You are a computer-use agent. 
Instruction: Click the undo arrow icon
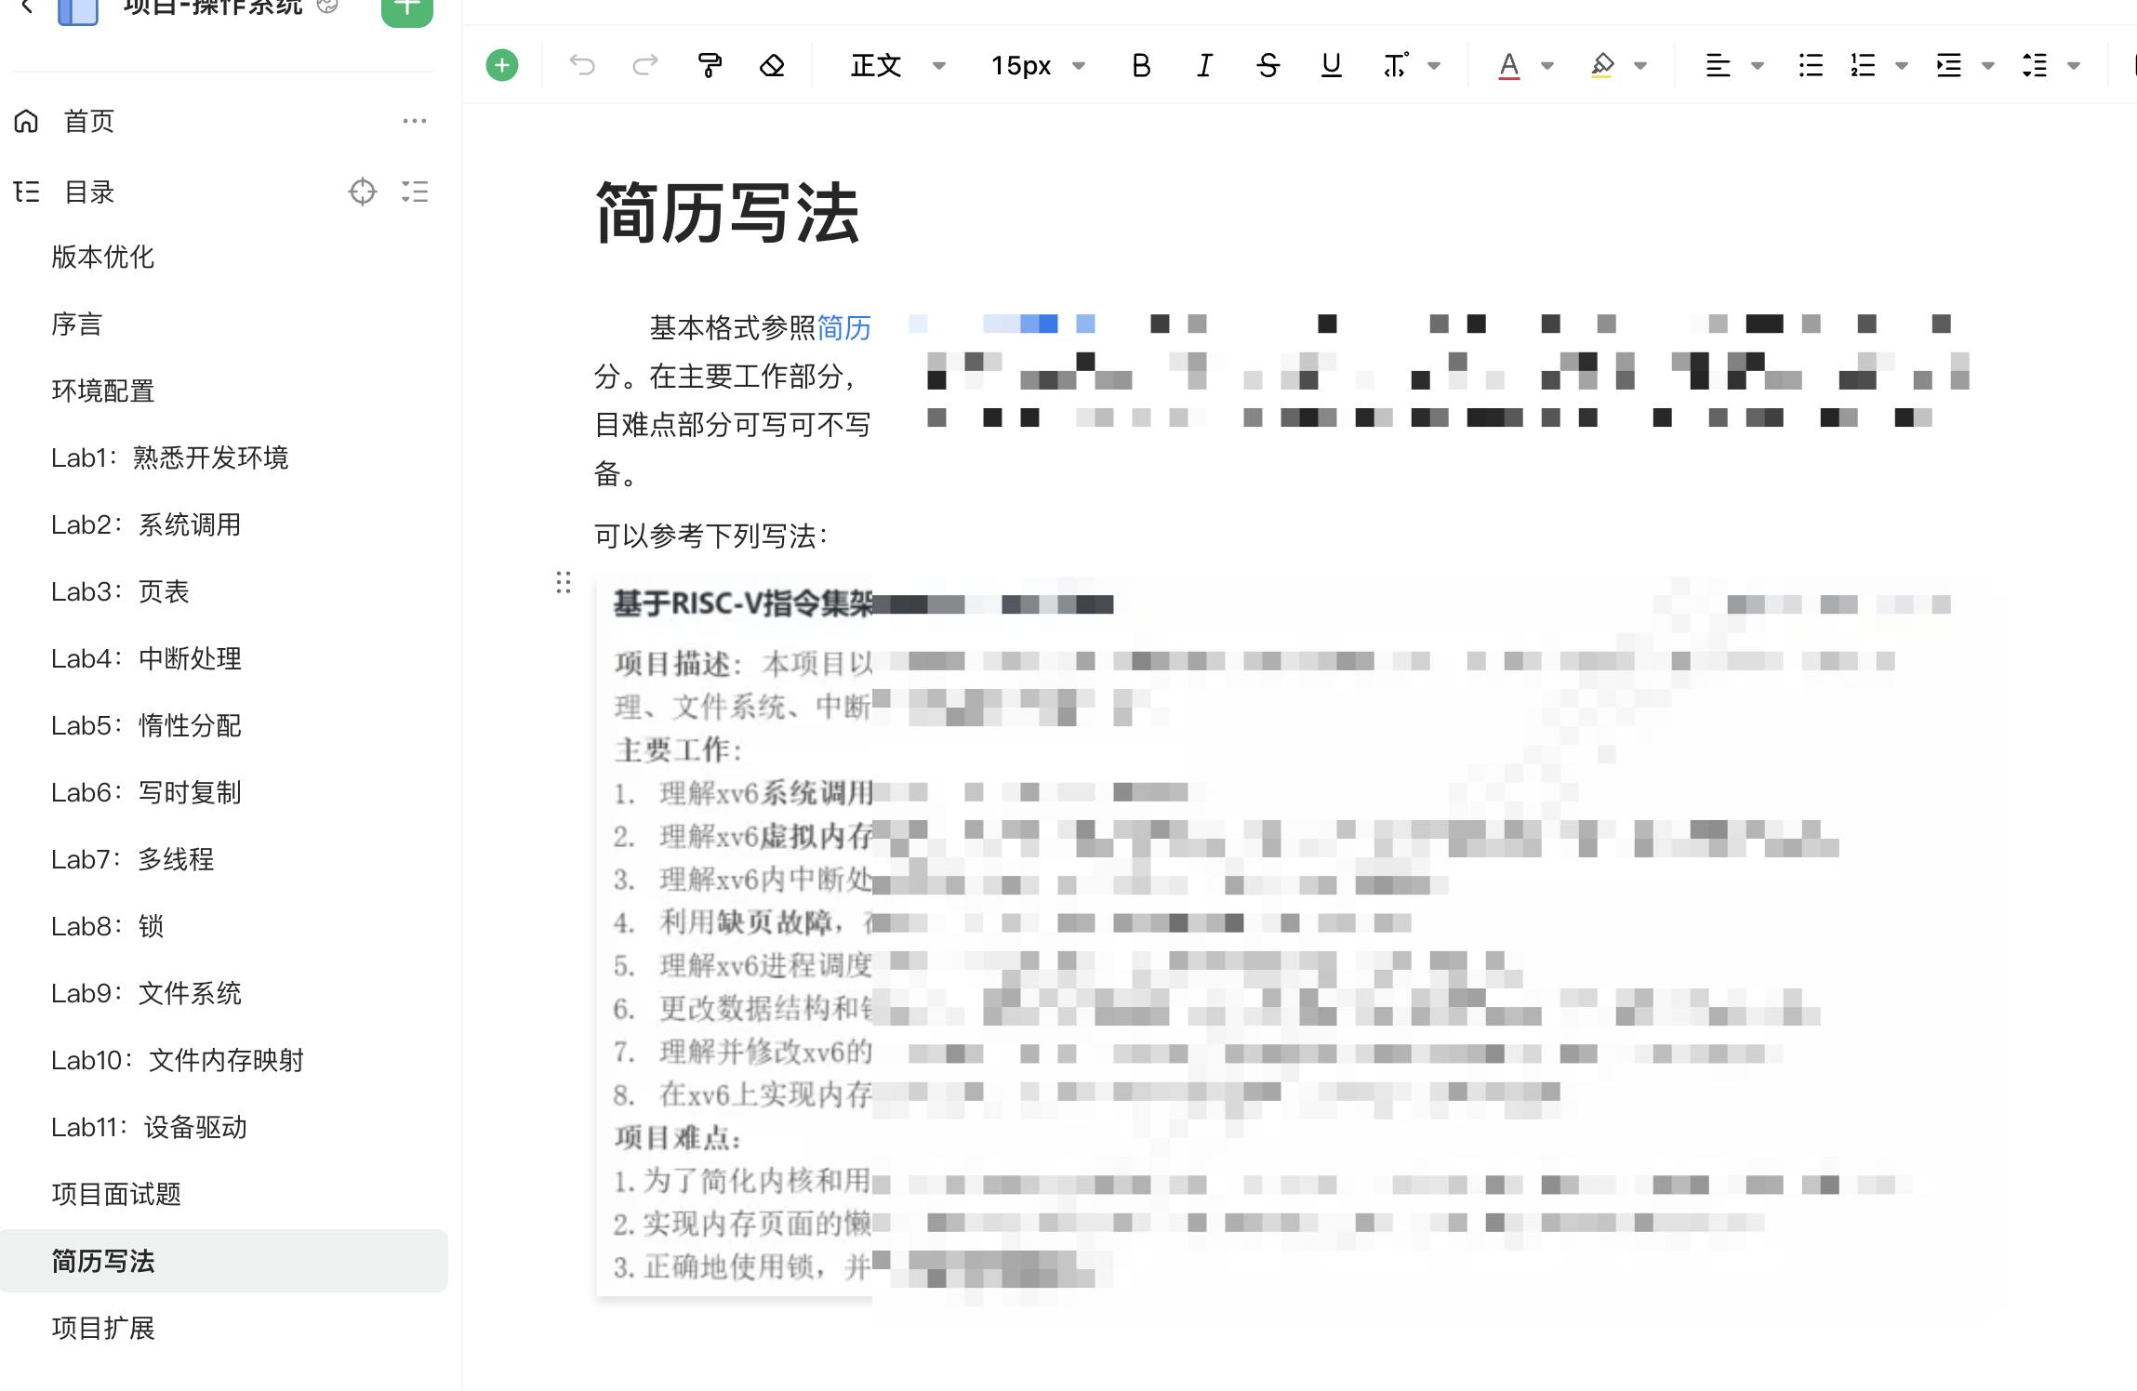click(582, 65)
